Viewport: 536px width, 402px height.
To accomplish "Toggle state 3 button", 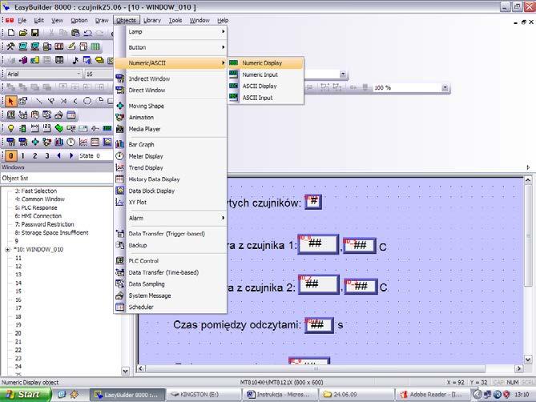I will pos(46,155).
